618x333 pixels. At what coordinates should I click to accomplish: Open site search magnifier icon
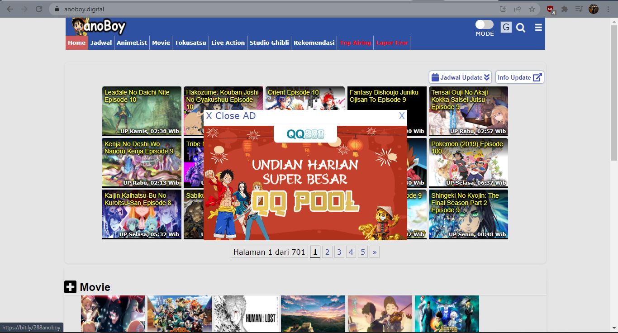coord(521,28)
